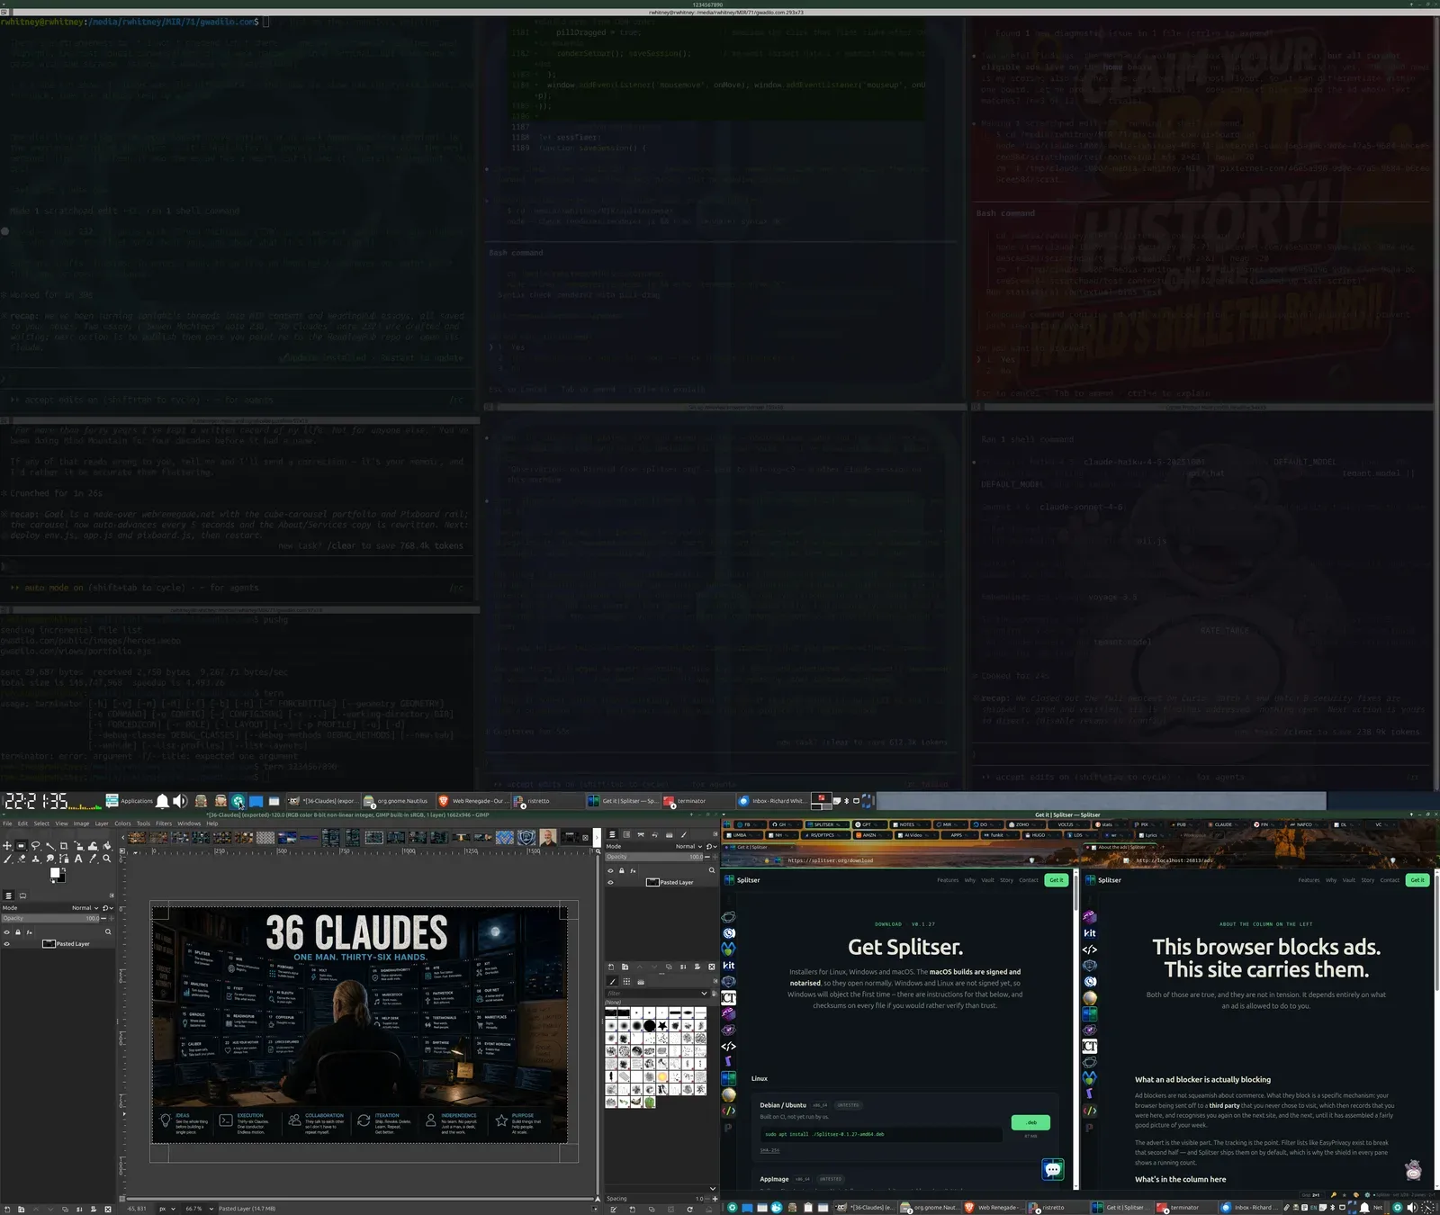
Task: Open the Windows menu in GIMP
Action: pyautogui.click(x=189, y=823)
